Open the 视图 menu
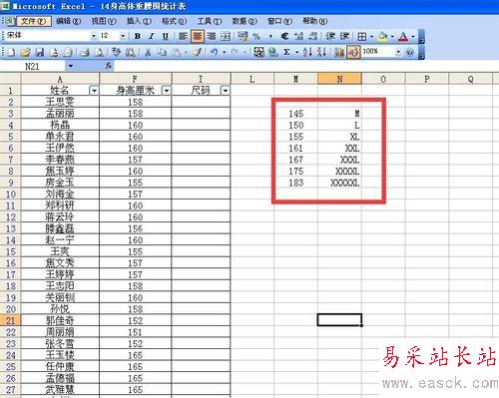 pyautogui.click(x=104, y=21)
